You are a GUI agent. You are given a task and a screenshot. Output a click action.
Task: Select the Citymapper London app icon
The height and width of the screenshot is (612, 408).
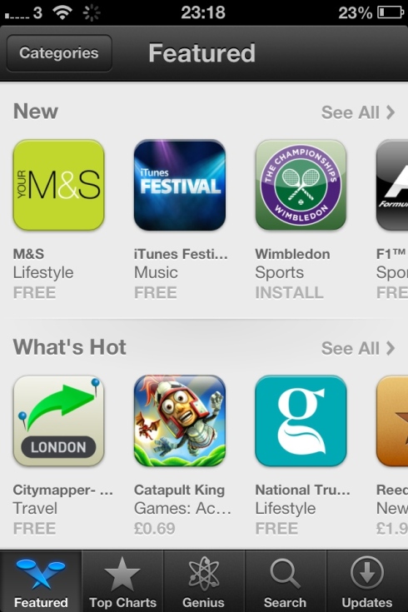58,420
